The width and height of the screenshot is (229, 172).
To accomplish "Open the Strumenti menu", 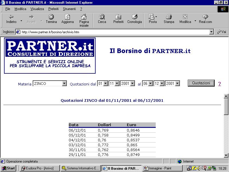I will point(69,9).
